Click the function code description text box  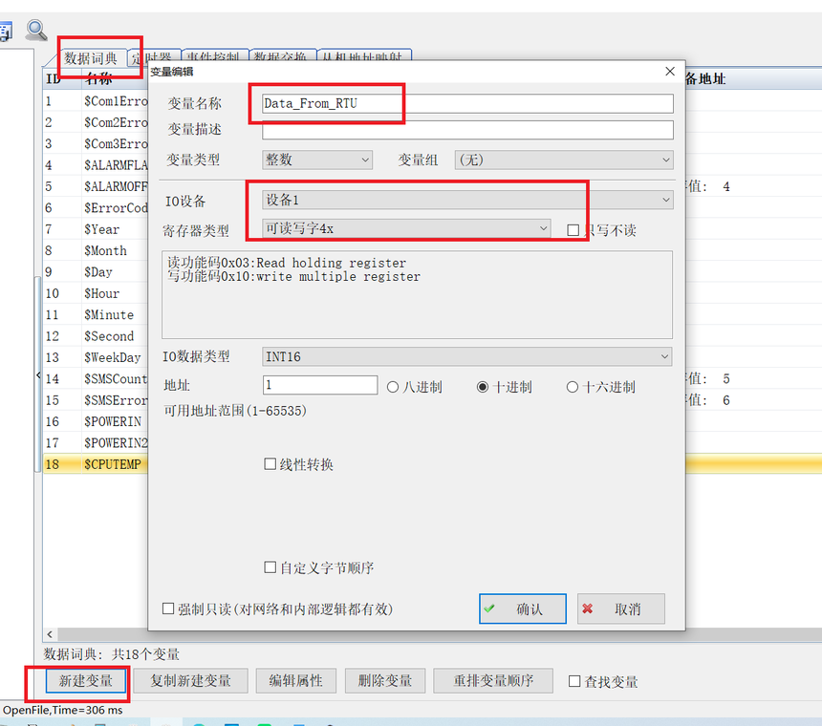[417, 294]
